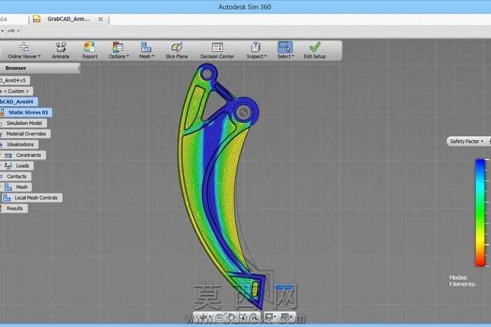Select Contacts in browser tree

coord(16,176)
